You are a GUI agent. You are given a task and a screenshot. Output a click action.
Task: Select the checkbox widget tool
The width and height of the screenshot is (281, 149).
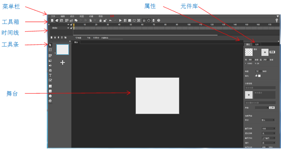point(50,80)
